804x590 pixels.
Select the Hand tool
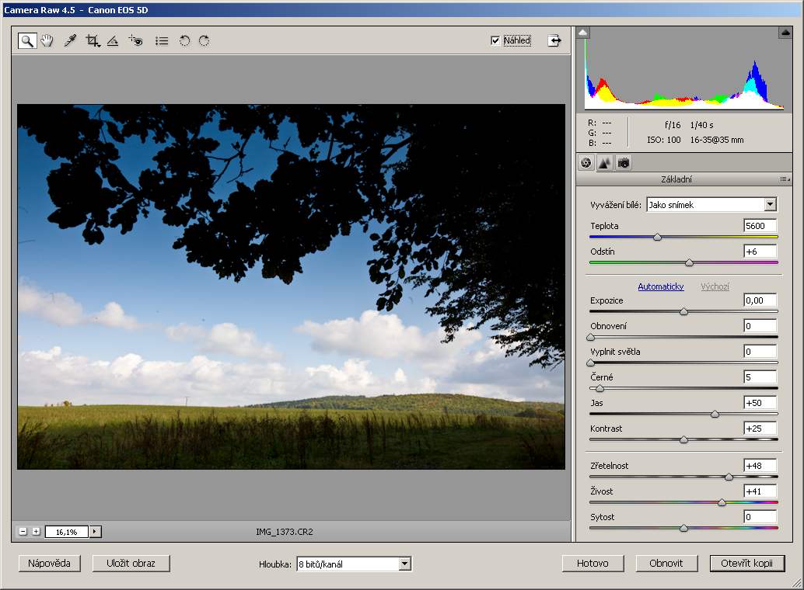click(x=47, y=41)
